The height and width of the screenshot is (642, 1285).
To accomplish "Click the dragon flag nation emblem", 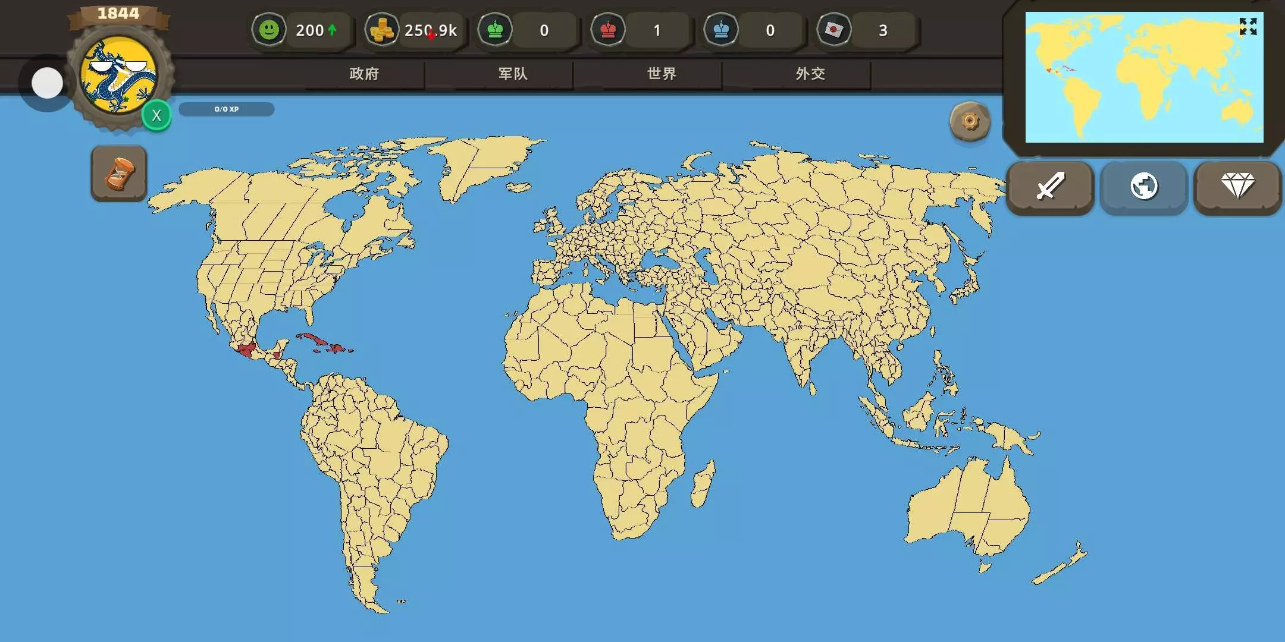I will point(119,75).
